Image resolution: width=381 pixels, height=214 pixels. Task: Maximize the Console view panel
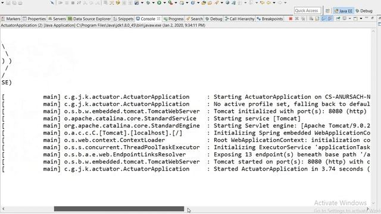(x=372, y=18)
